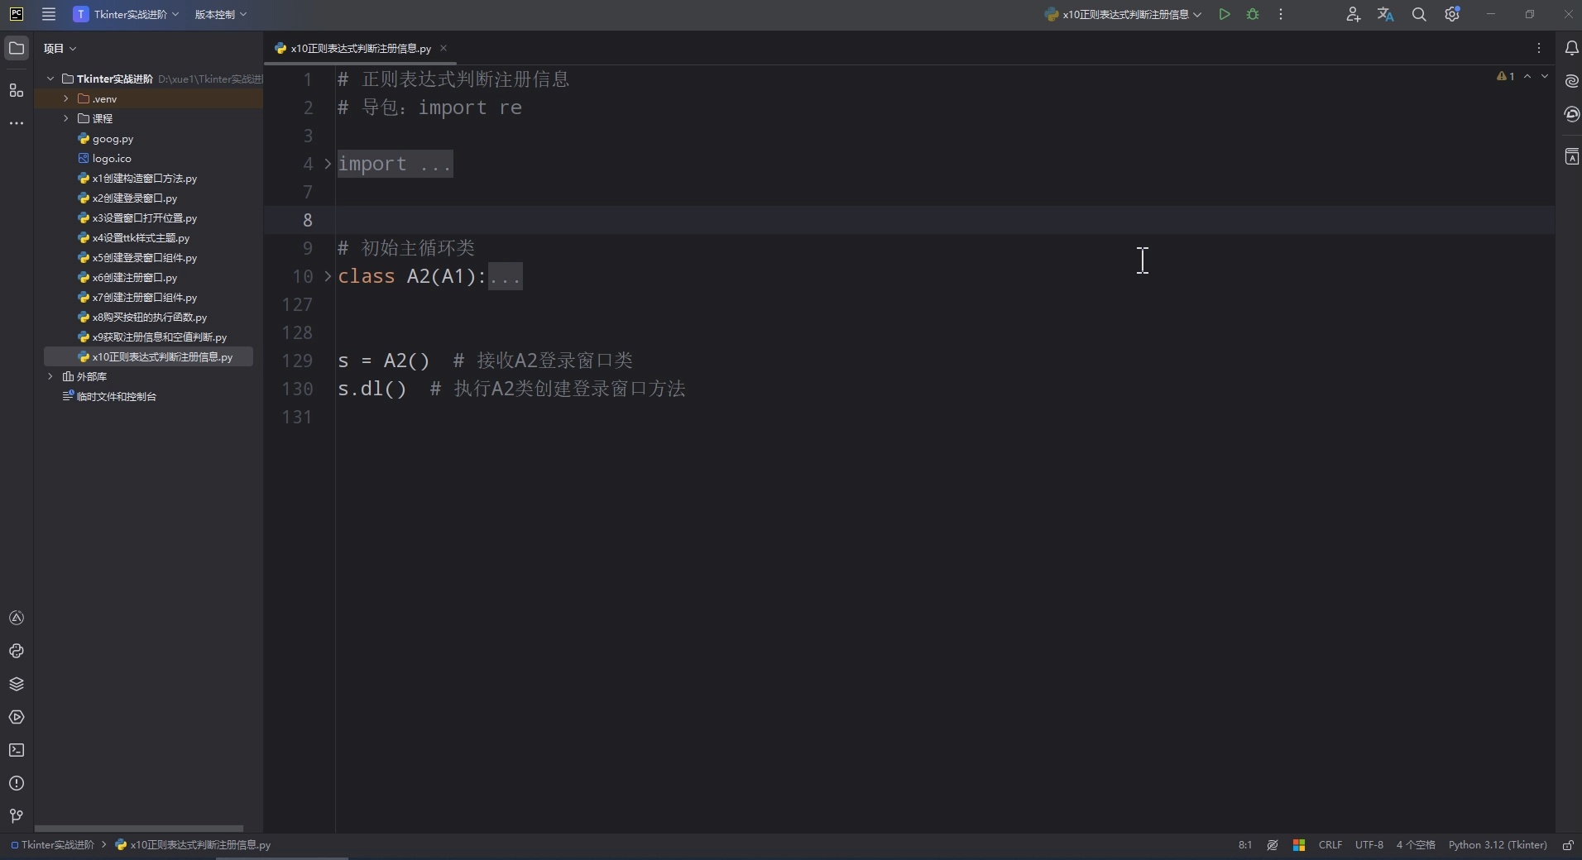
Task: Expand the .venv folder
Action: [x=66, y=98]
